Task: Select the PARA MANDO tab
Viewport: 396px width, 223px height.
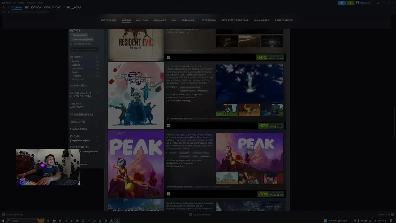Action: tap(261, 20)
